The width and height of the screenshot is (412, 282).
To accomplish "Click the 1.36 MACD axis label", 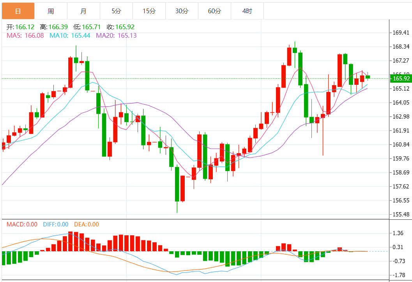I will coord(398,233).
